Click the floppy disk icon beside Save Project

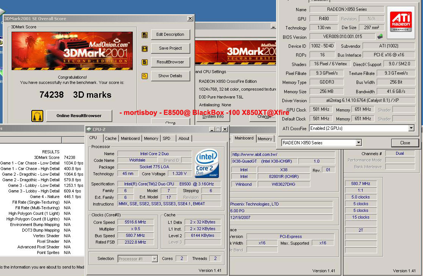(145, 48)
